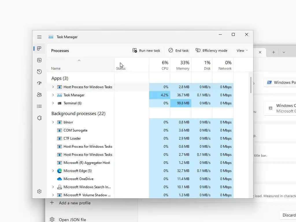This screenshot has height=222, width=296.
Task: Sort by the Status column header
Action: (x=132, y=65)
